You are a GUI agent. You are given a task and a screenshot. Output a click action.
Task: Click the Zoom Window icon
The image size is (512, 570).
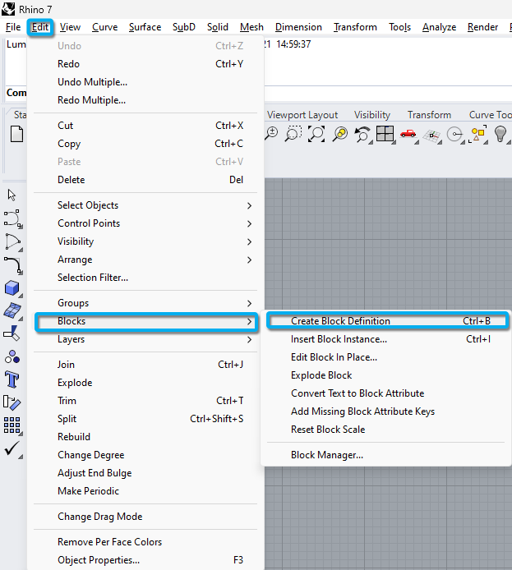(x=293, y=134)
